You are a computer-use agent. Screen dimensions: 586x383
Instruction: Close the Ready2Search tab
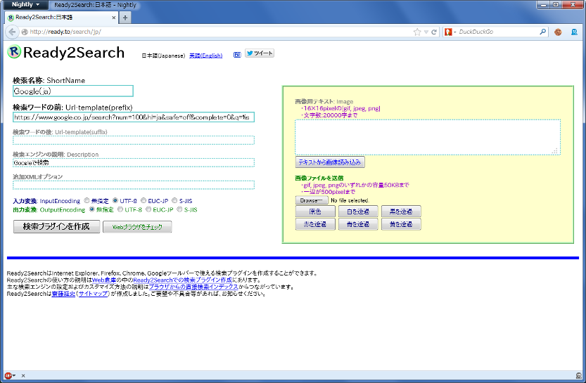coord(114,18)
